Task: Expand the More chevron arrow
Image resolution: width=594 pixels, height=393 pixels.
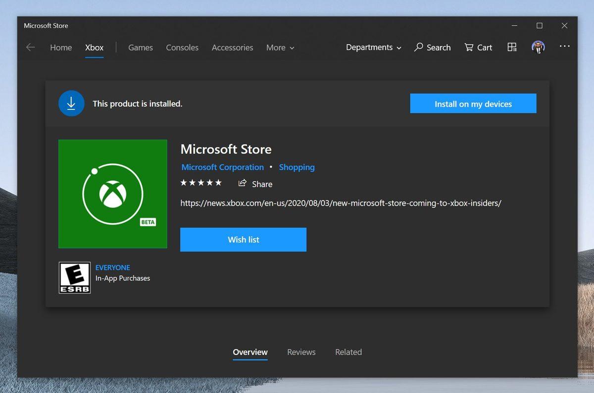Action: (x=292, y=48)
